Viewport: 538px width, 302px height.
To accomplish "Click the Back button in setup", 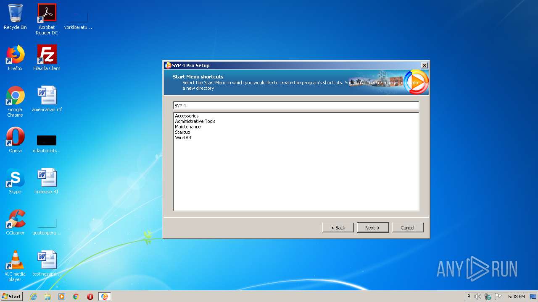I will pyautogui.click(x=338, y=227).
